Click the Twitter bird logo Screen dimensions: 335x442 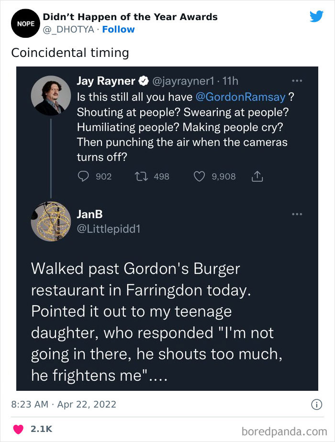coord(317,17)
